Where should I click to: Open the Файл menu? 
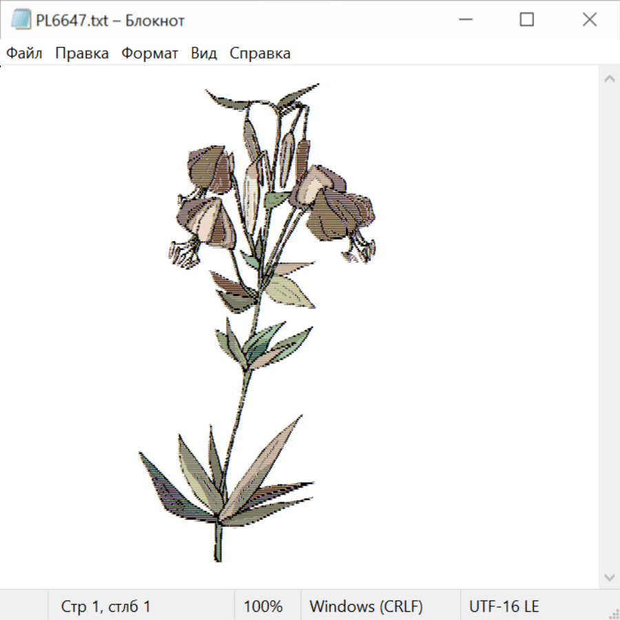click(x=24, y=53)
